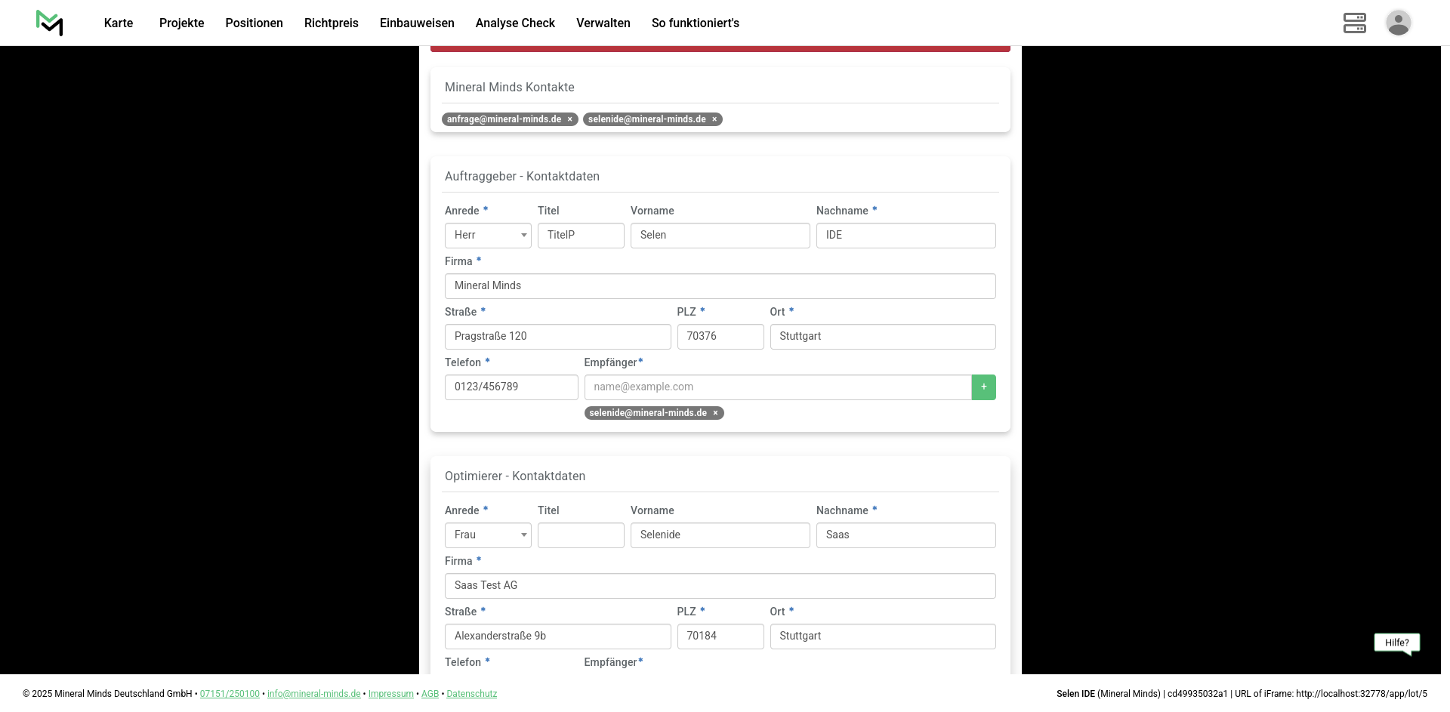This screenshot has width=1450, height=712.
Task: Open the Projekte menu item
Action: point(181,23)
